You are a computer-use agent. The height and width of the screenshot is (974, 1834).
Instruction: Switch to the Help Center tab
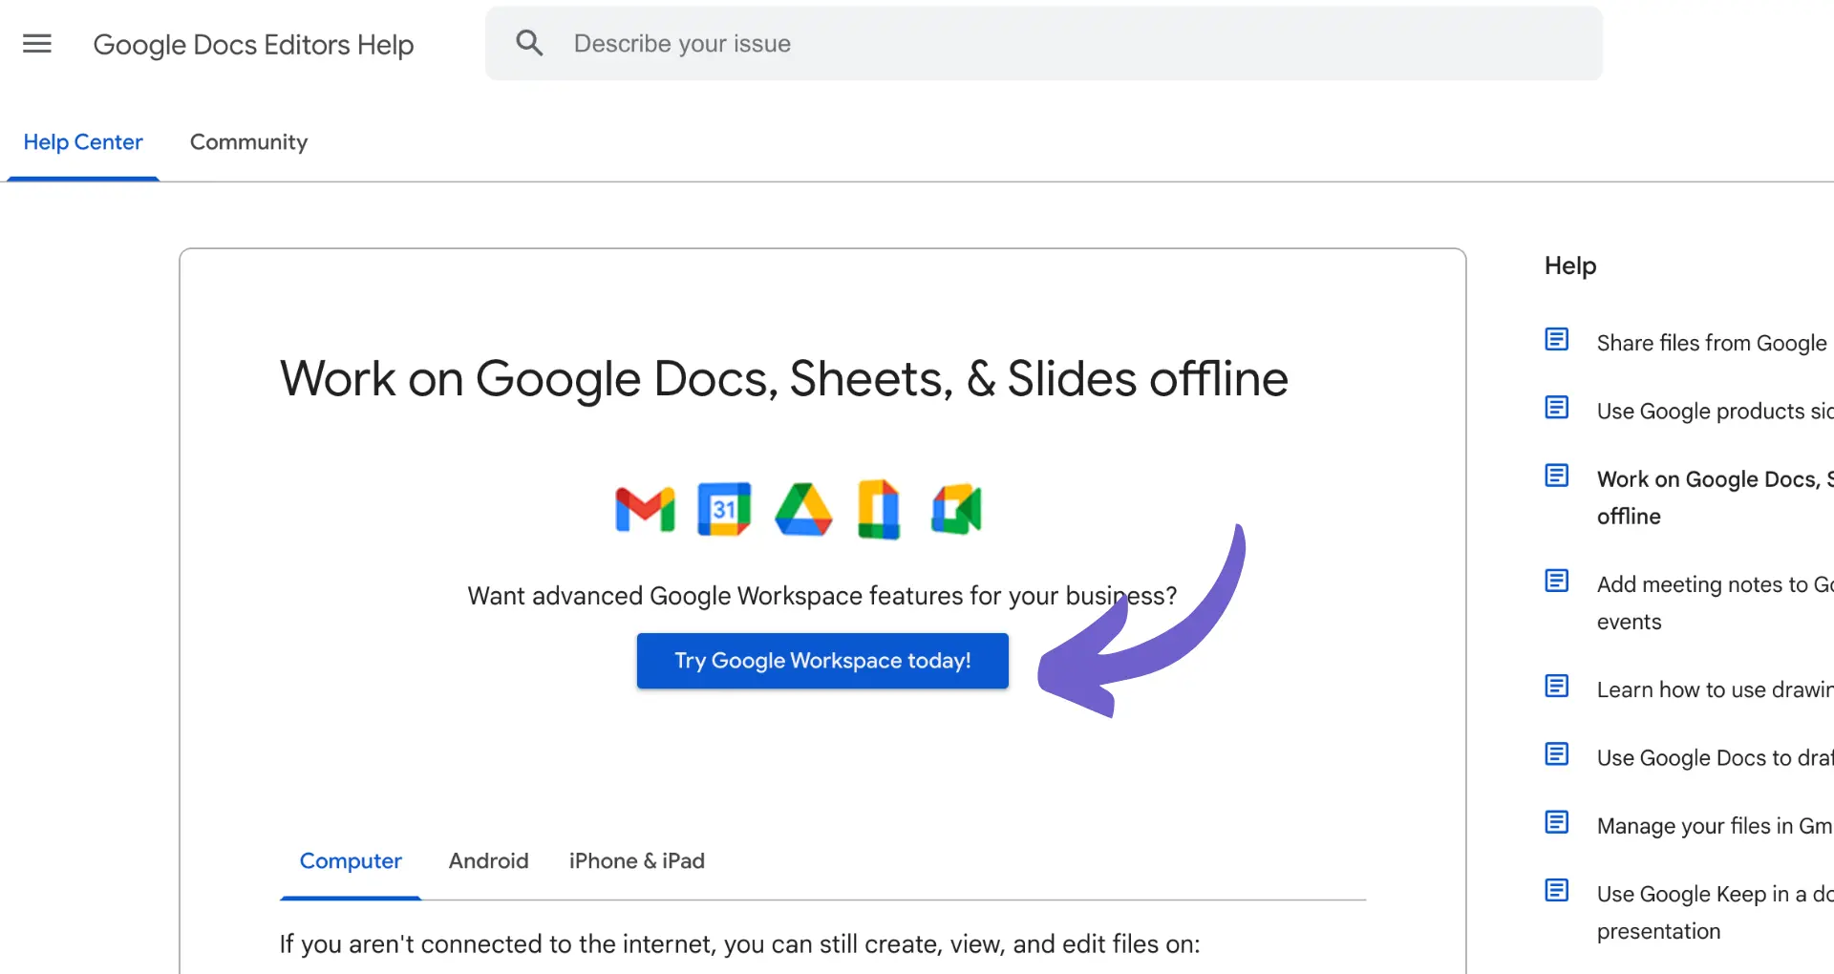click(x=83, y=142)
